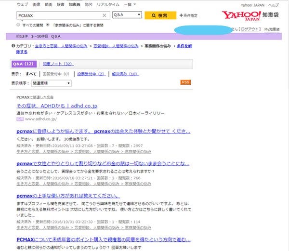The height and width of the screenshot is (251, 289).
Task: Switch to the 動画 search tab
Action: tap(49, 4)
